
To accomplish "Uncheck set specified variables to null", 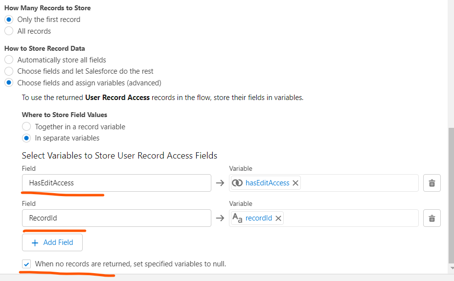I will 26,264.
